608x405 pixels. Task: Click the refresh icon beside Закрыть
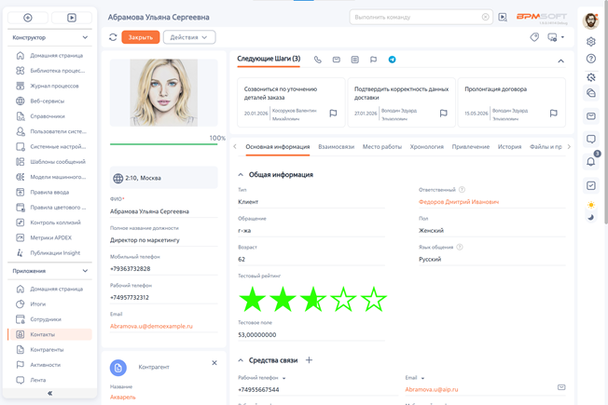pos(113,37)
